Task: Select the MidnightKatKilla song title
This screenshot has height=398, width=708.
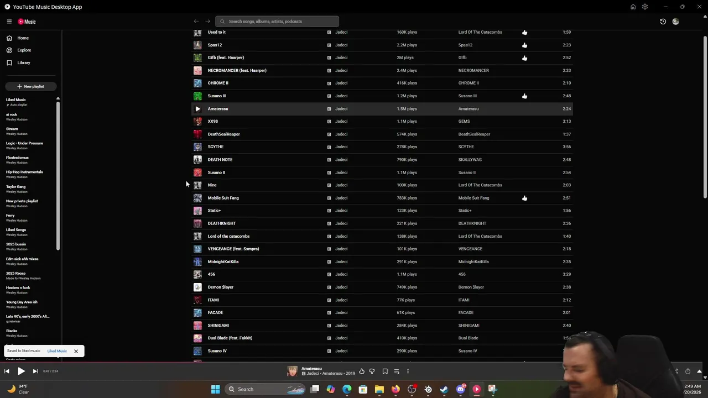Action: point(223,262)
